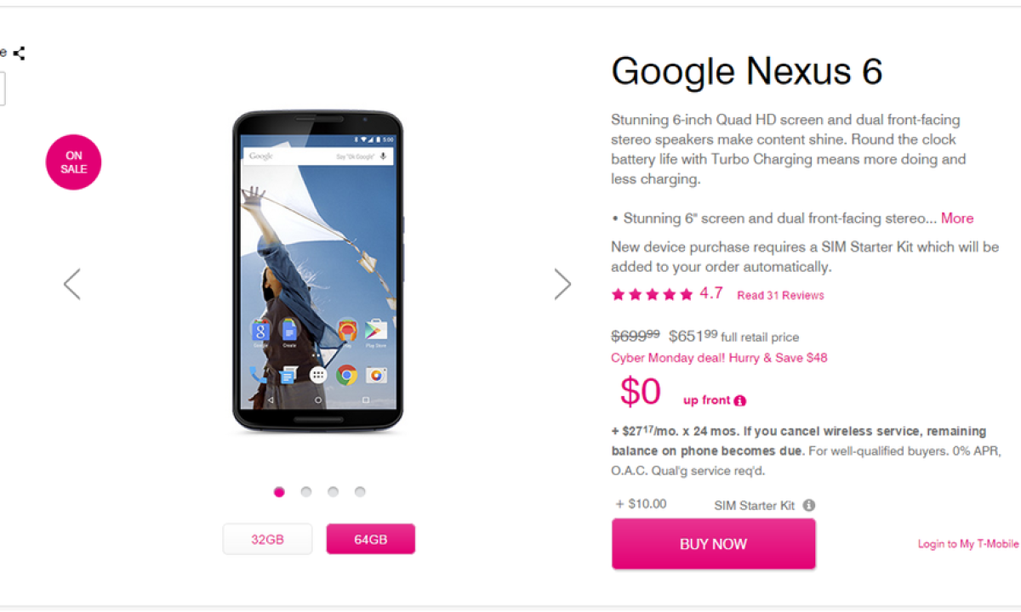1021x612 pixels.
Task: Choose the 64GB storage option
Action: point(371,539)
